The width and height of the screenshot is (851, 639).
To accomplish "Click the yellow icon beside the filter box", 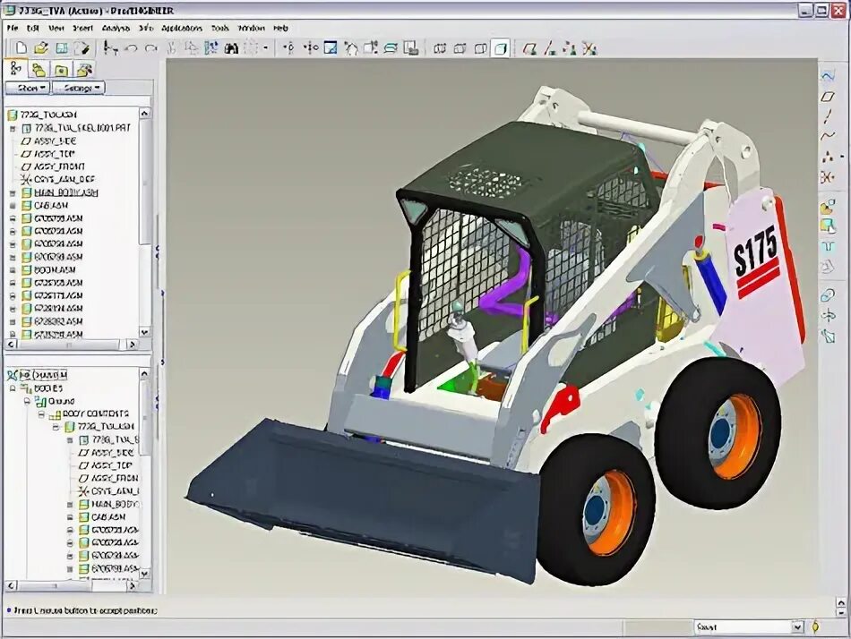I will 815,627.
